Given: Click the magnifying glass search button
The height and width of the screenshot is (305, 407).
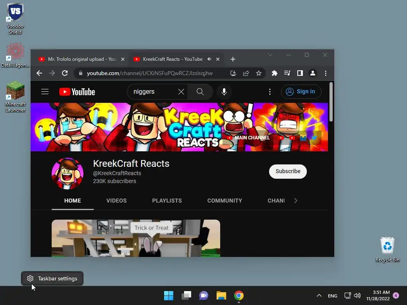Looking at the screenshot, I should point(200,92).
